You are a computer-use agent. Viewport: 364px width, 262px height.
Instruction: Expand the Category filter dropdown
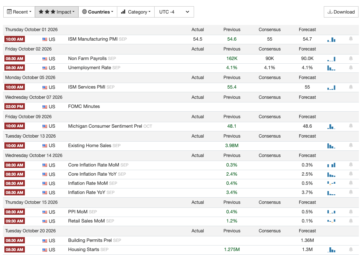click(136, 12)
